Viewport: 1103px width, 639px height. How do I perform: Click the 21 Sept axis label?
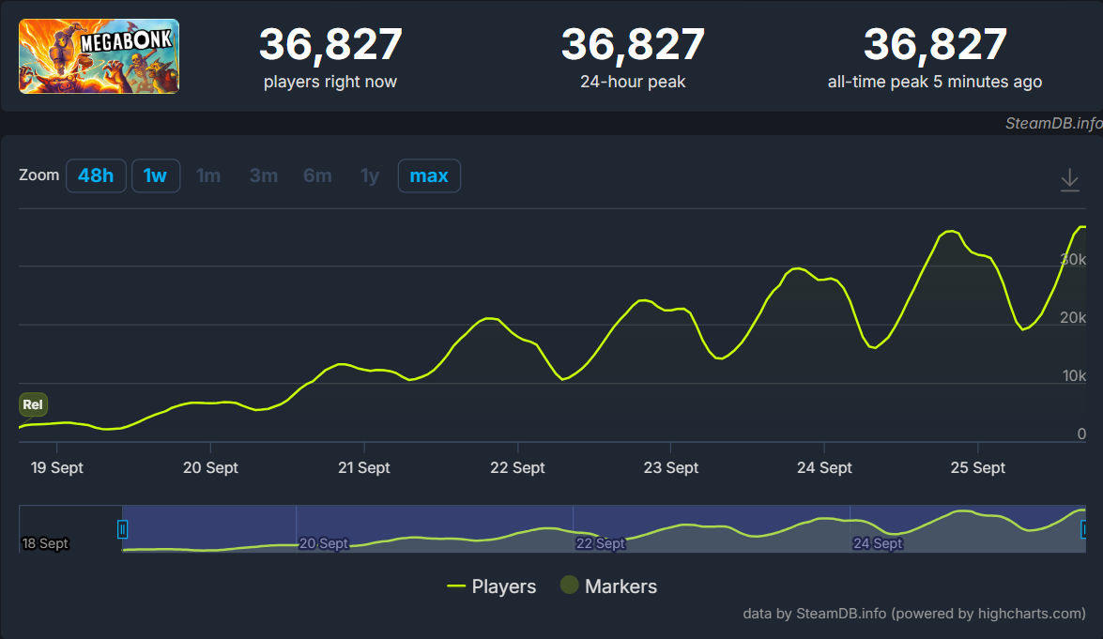click(363, 467)
